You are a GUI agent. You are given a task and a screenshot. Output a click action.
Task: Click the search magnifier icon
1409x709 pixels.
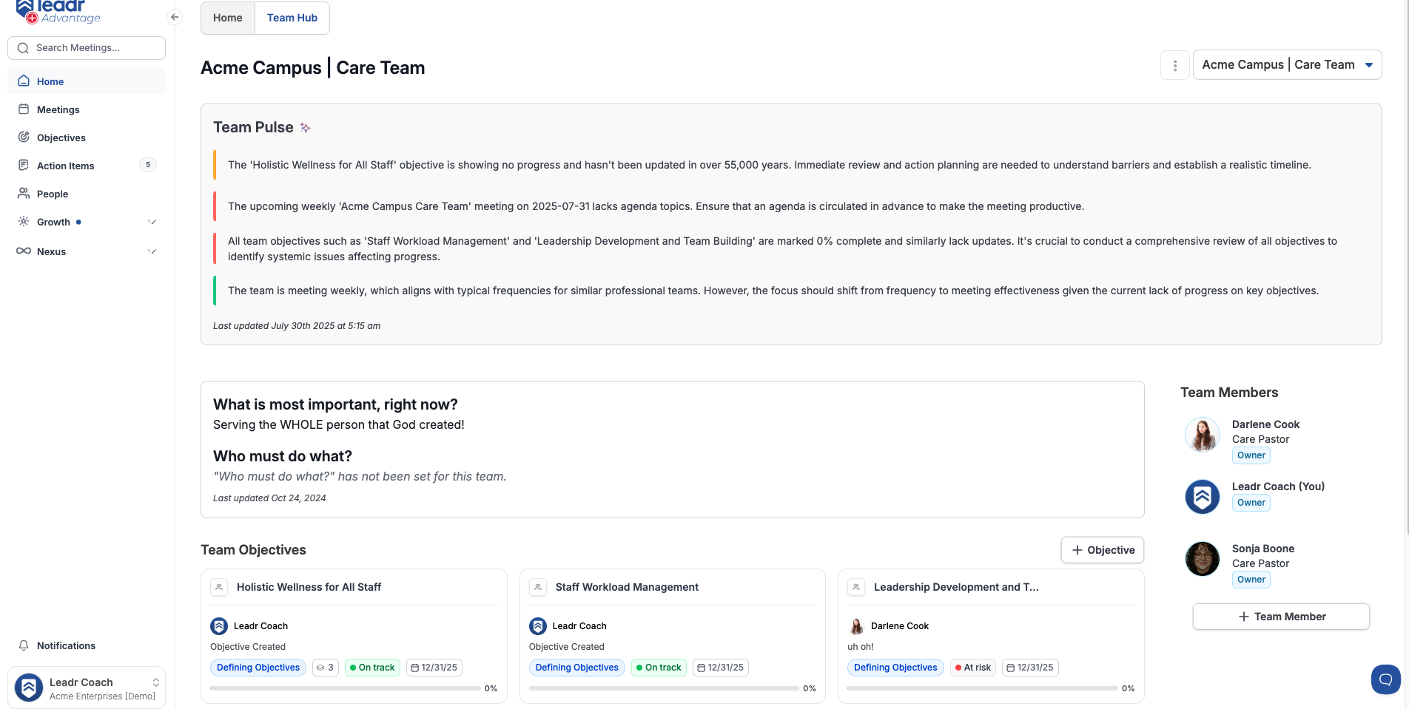[x=23, y=48]
